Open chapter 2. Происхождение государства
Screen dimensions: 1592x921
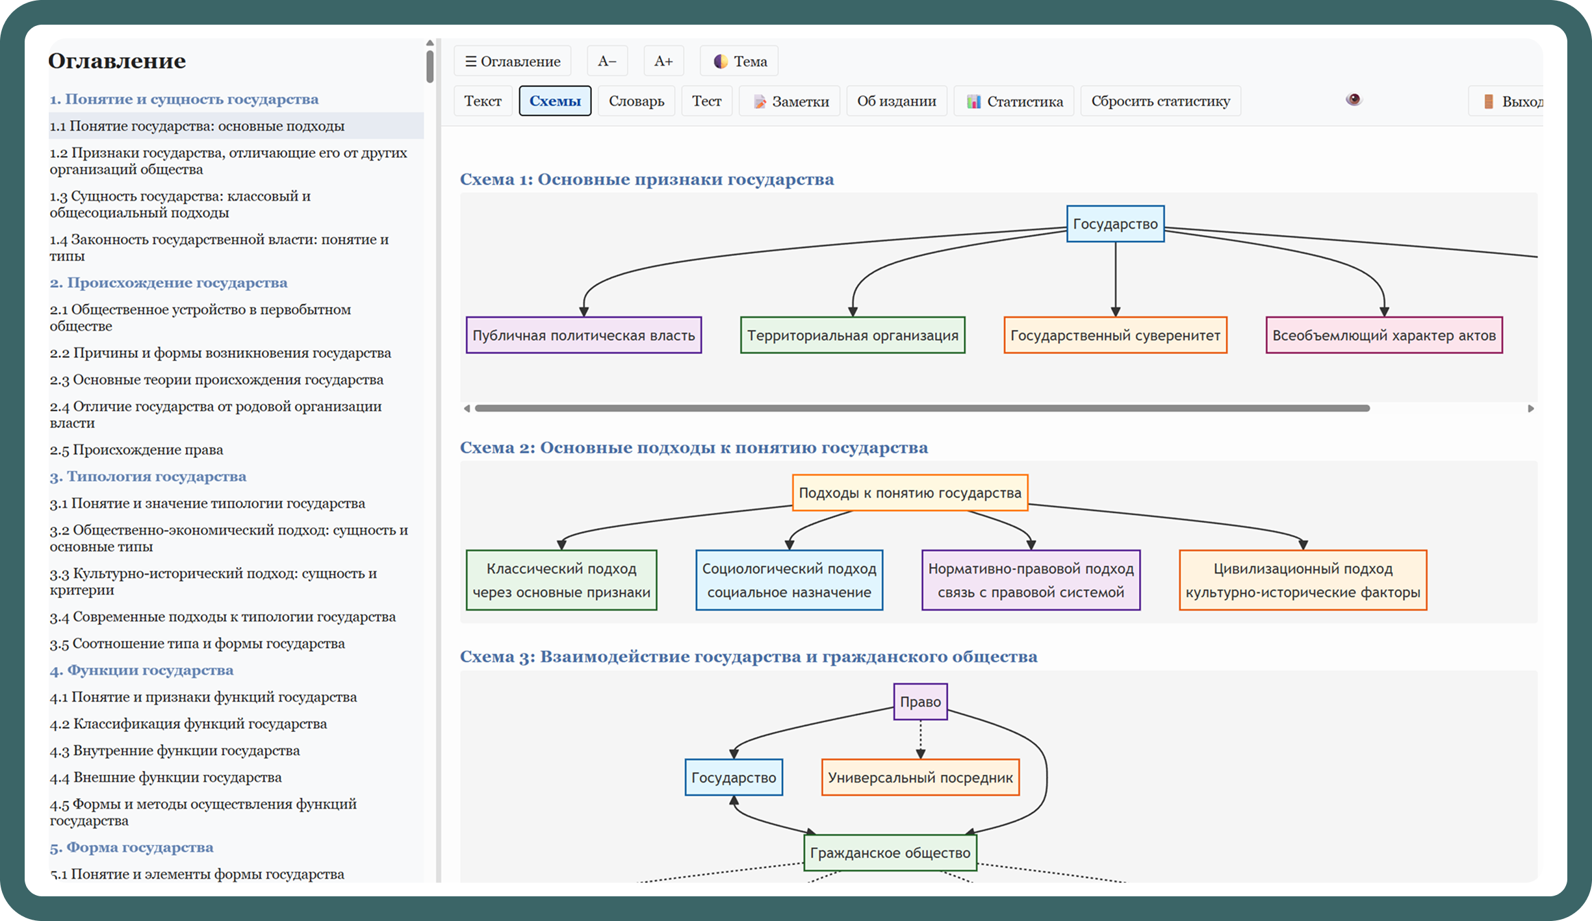click(168, 283)
